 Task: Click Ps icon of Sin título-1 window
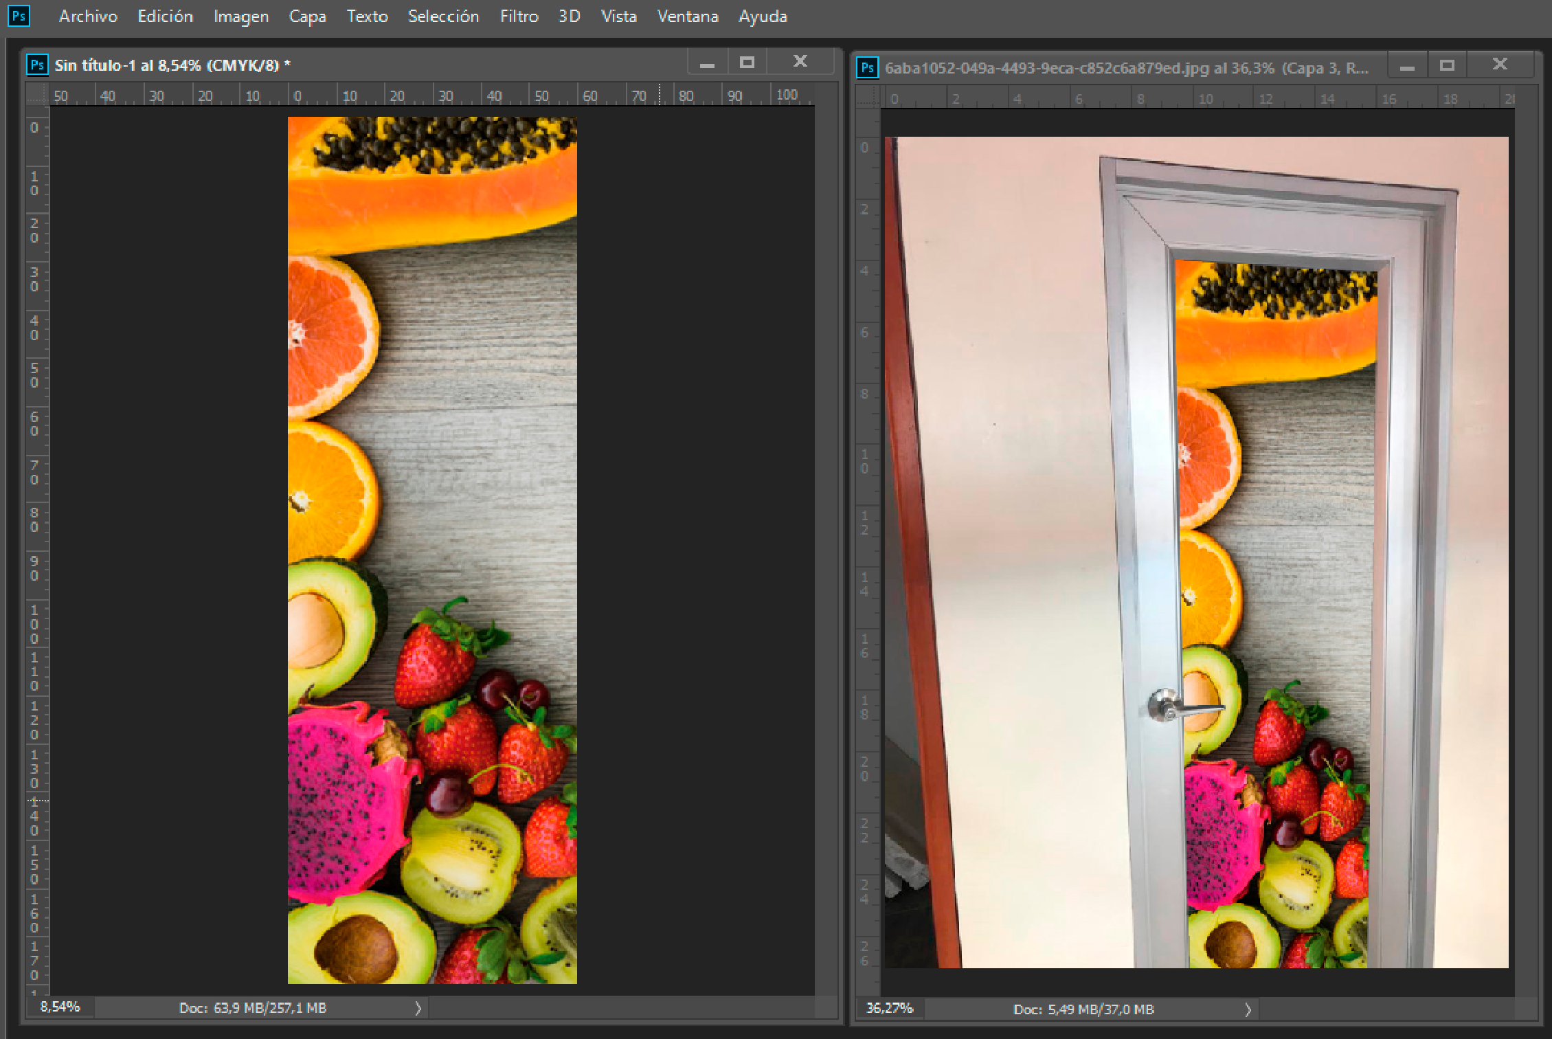[x=37, y=65]
